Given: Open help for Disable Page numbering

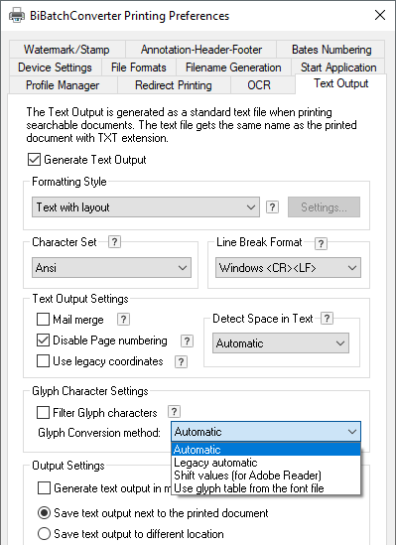Looking at the screenshot, I should (x=187, y=341).
